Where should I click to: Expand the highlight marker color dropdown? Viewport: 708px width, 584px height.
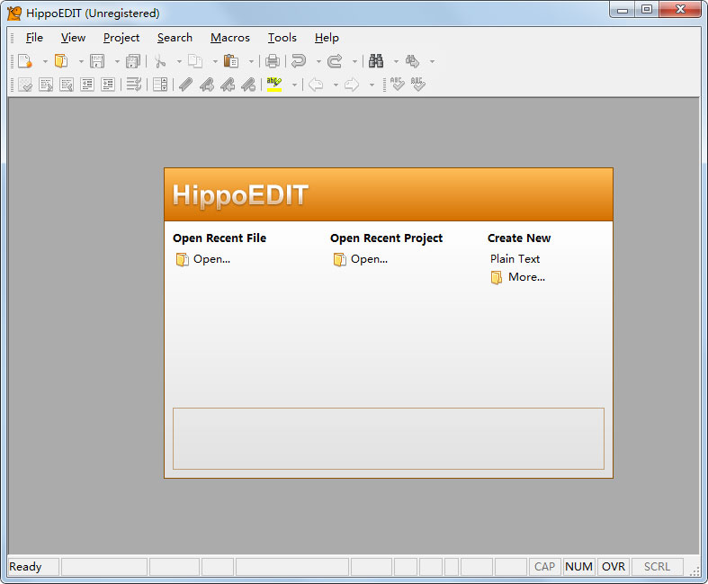coord(294,85)
